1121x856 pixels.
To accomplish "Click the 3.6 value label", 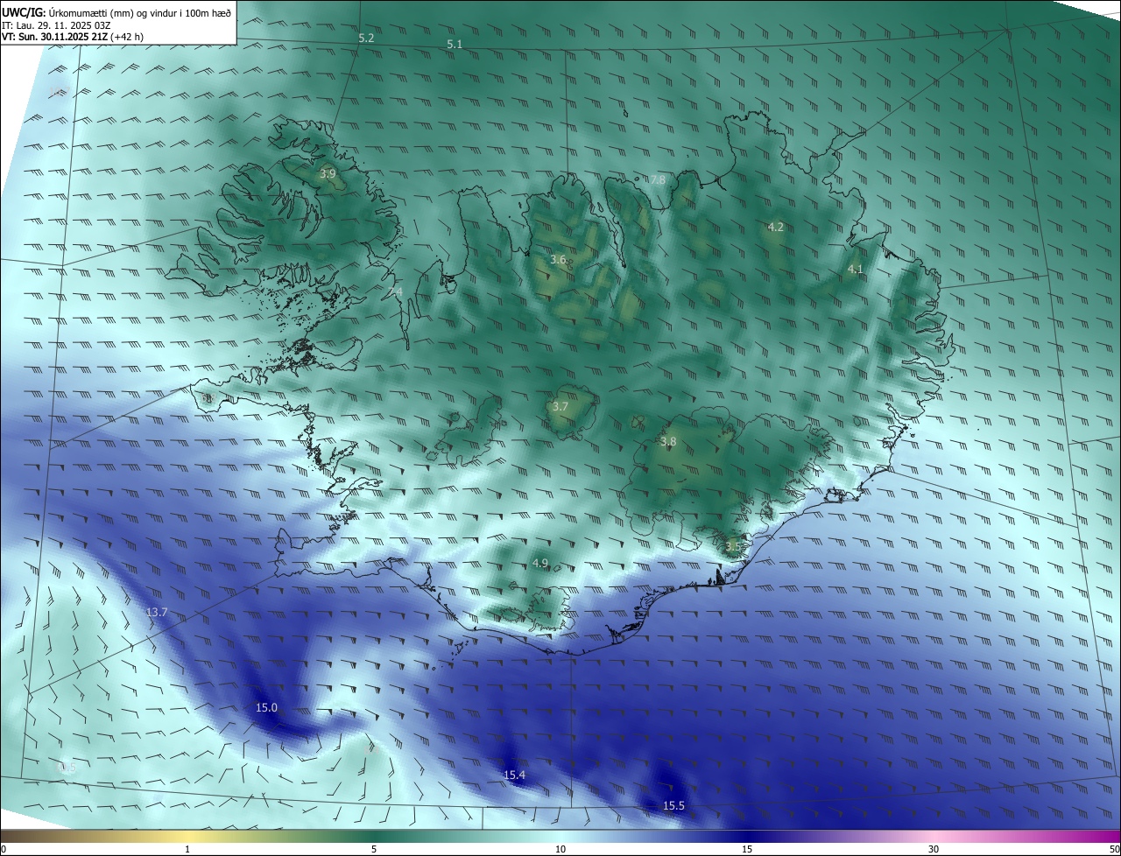I will click(558, 260).
